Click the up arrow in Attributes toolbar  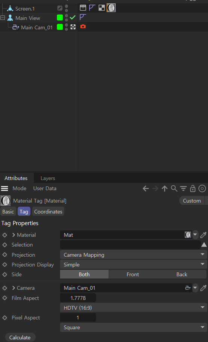pos(165,188)
